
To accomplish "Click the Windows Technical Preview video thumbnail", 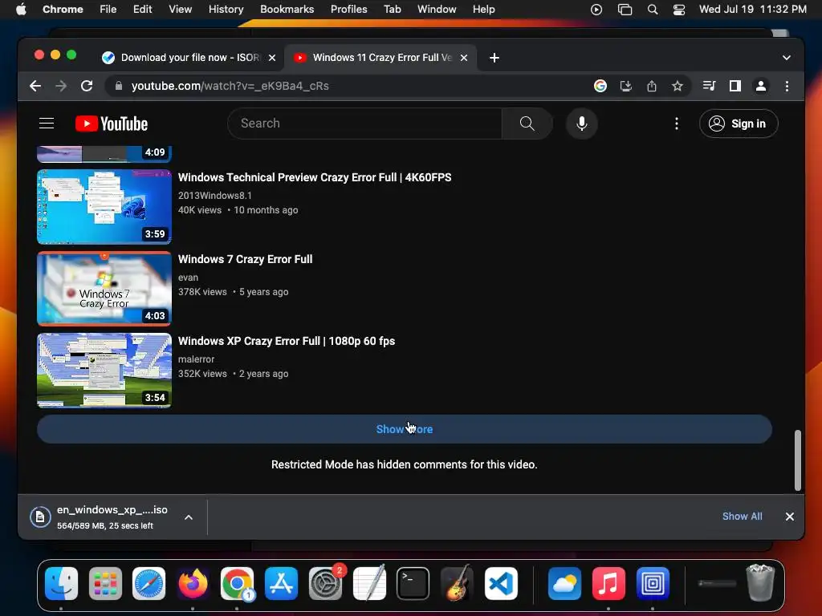I will pyautogui.click(x=104, y=207).
